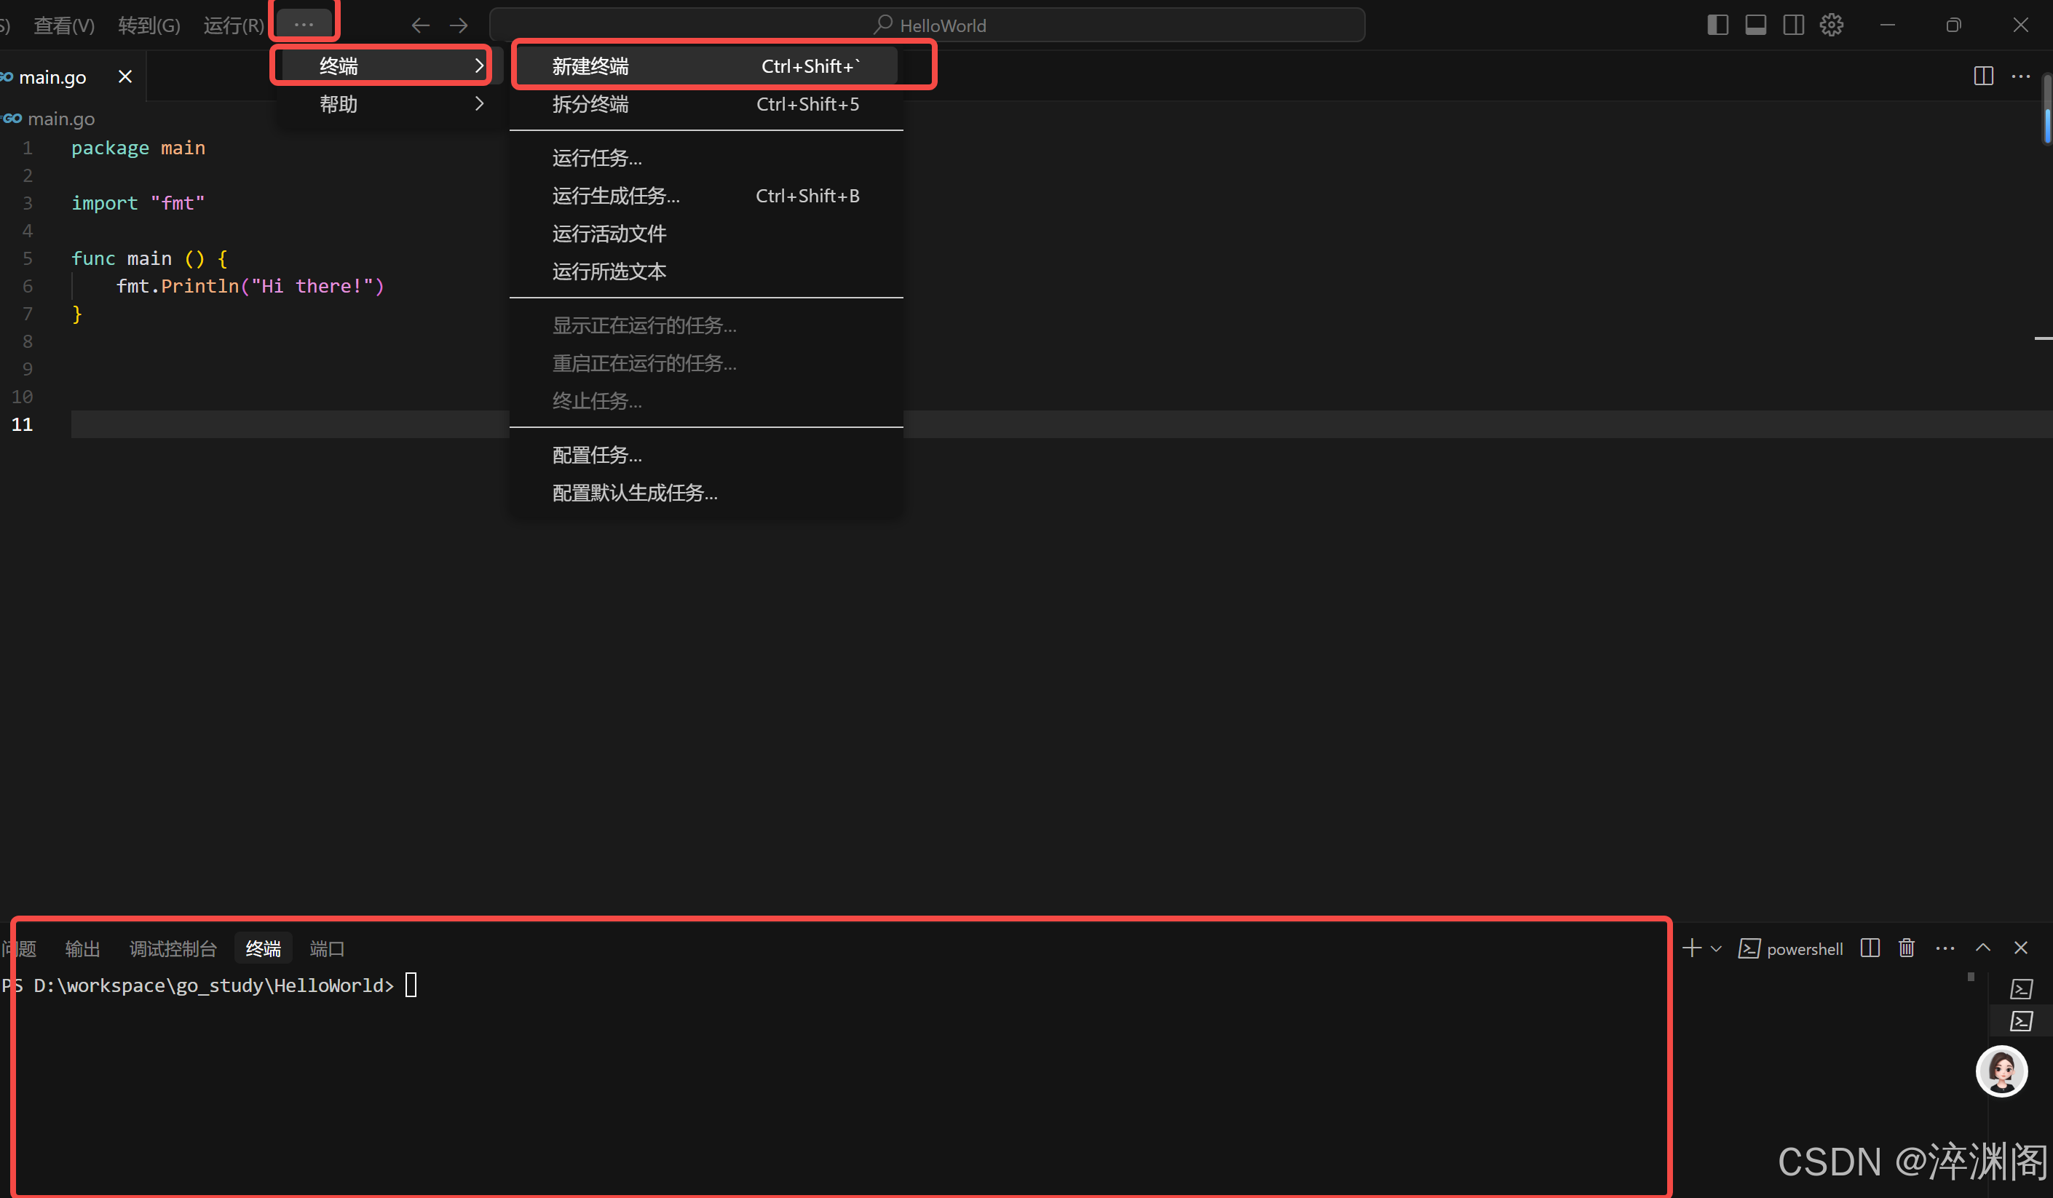Kill terminal with trash icon
Viewport: 2053px width, 1198px height.
1907,947
